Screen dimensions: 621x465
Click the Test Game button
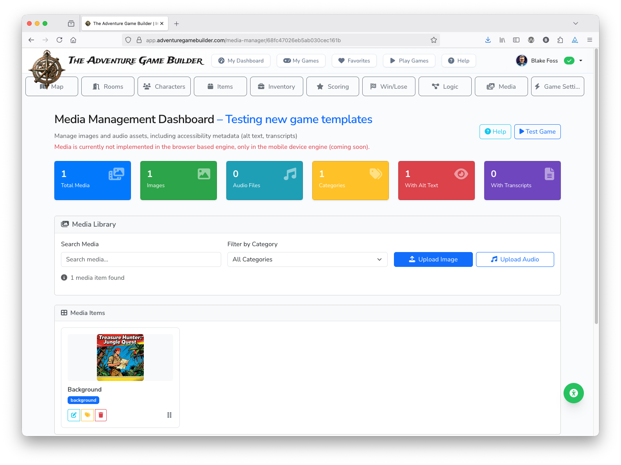(x=537, y=132)
